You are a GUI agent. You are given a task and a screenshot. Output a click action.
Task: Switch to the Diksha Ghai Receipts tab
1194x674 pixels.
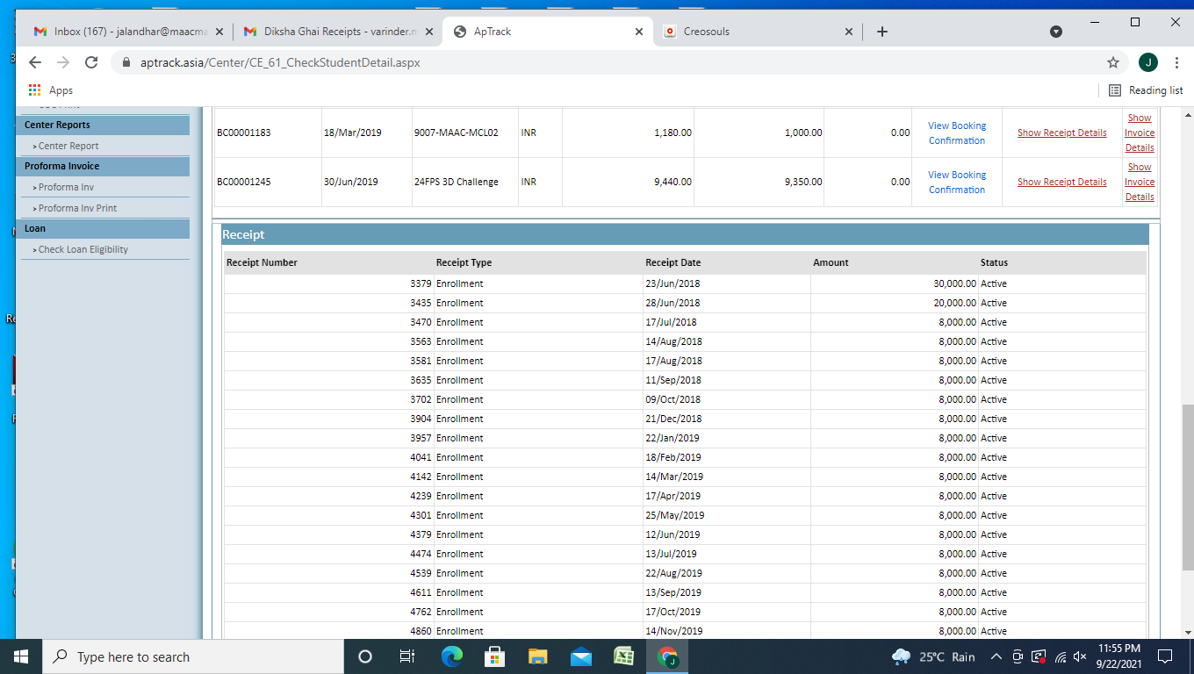tap(340, 32)
